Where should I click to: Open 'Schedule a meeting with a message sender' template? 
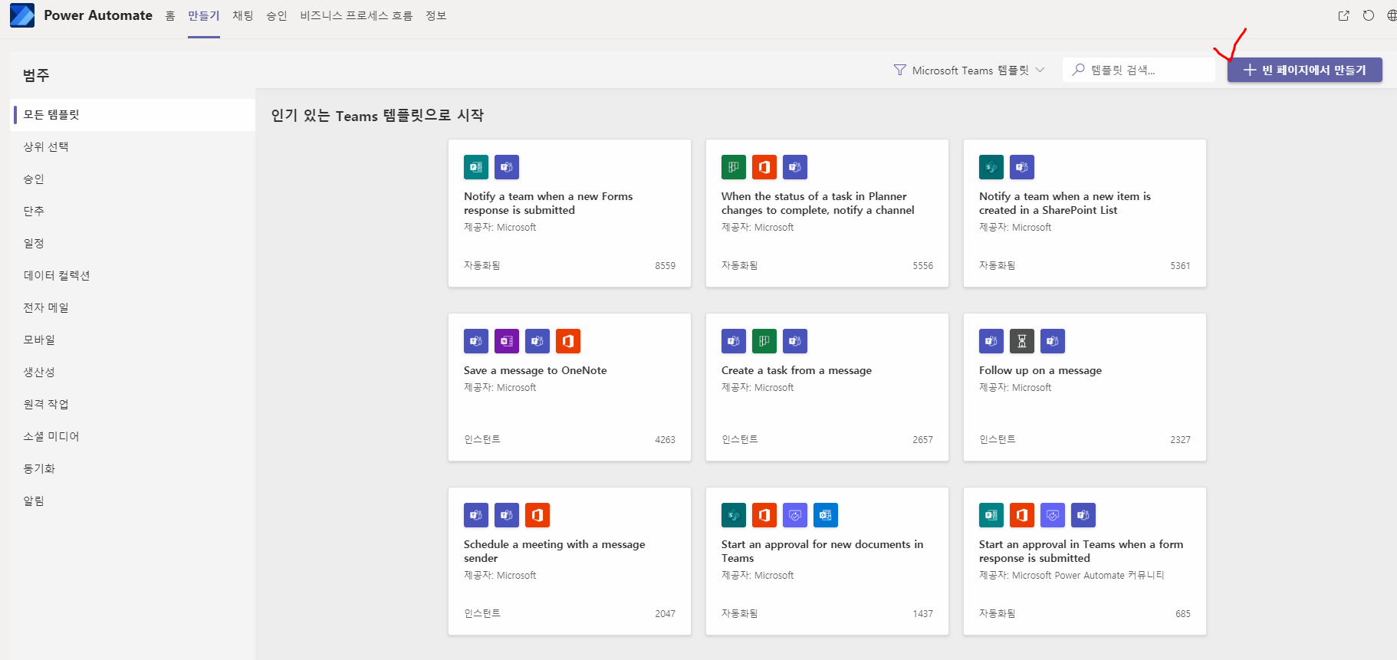[570, 561]
